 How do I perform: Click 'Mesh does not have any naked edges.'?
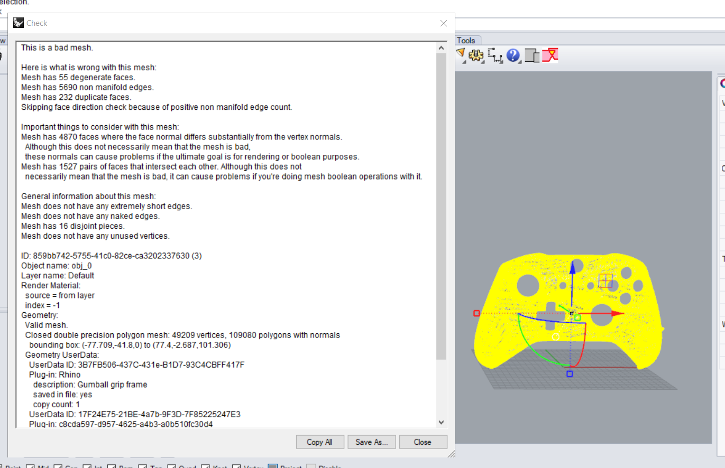point(90,216)
